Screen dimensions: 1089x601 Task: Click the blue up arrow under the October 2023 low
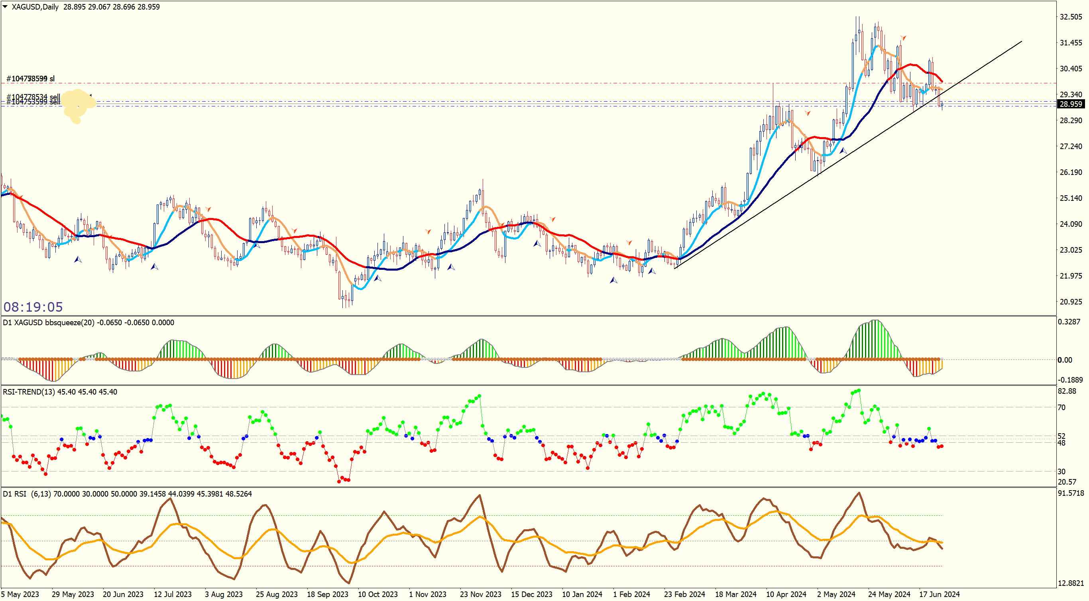tap(377, 278)
